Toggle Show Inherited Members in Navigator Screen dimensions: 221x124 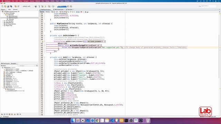pyautogui.click(x=2, y=114)
